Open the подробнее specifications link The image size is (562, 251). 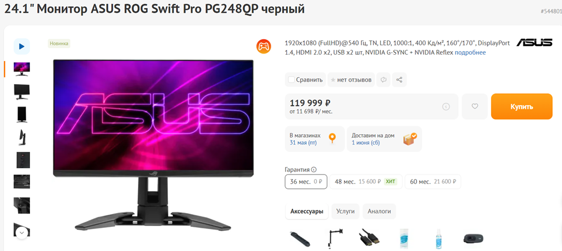pos(470,52)
